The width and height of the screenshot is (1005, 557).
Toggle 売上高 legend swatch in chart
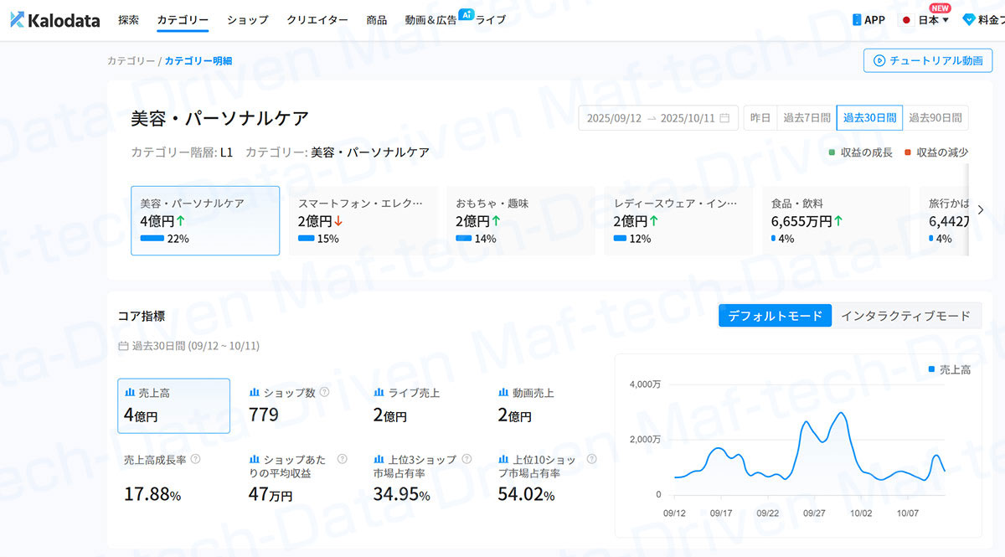click(932, 369)
